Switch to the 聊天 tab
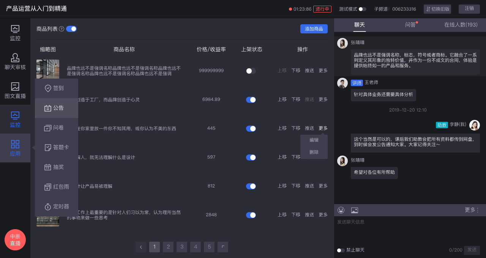Viewport: 486px width, 258px height. [360, 25]
